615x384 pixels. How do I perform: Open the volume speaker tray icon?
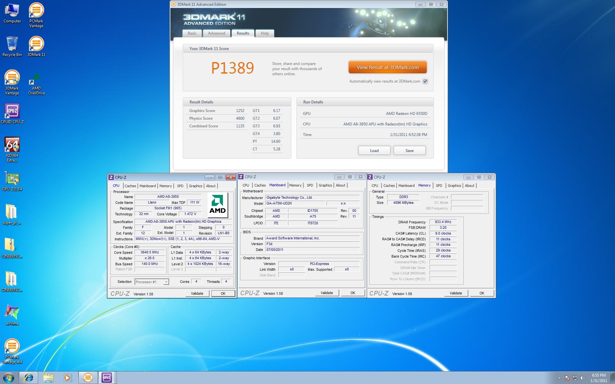tap(583, 378)
